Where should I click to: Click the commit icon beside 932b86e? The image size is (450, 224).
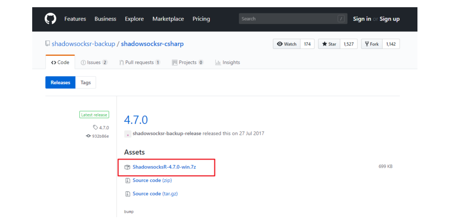88,136
